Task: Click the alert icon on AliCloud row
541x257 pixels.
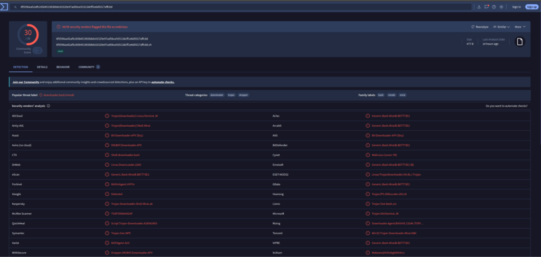Action: pos(107,116)
